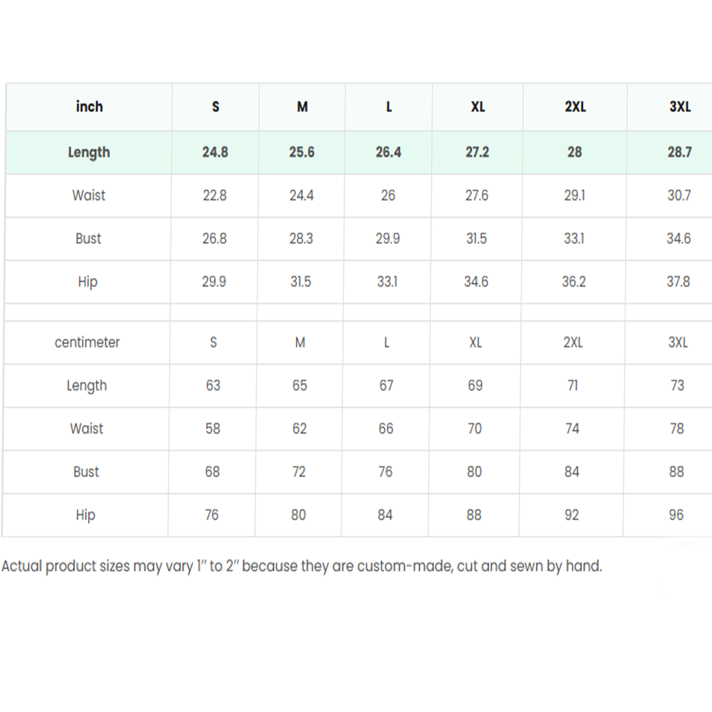Image resolution: width=712 pixels, height=712 pixels.
Task: Click centimeter Waist value 70
Action: click(x=475, y=428)
